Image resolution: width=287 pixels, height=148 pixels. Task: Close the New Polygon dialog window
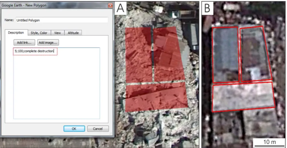[110, 5]
